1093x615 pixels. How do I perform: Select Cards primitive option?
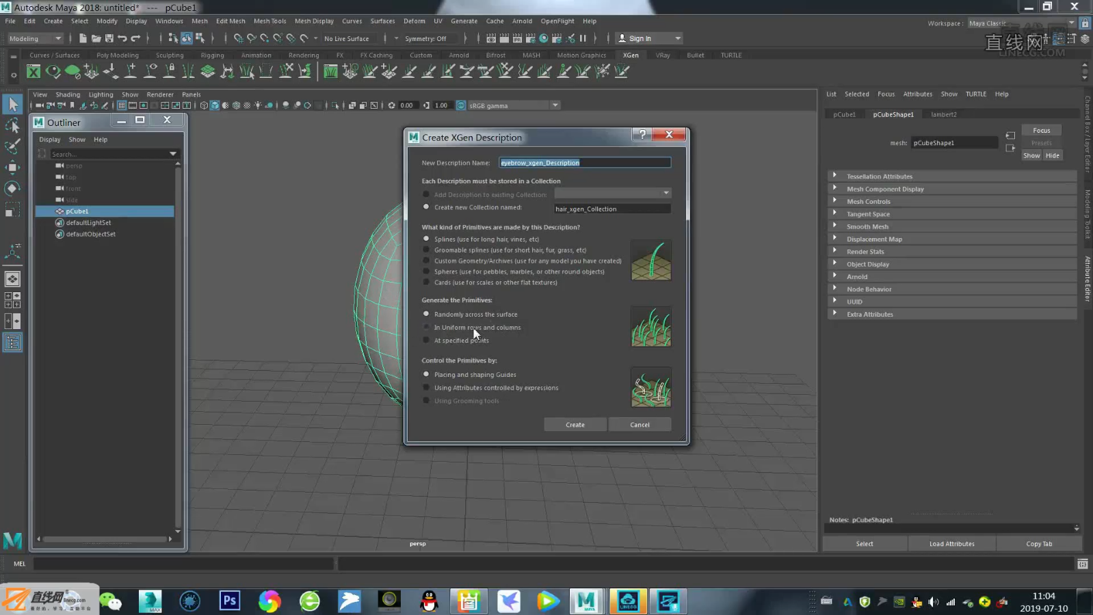pos(426,282)
